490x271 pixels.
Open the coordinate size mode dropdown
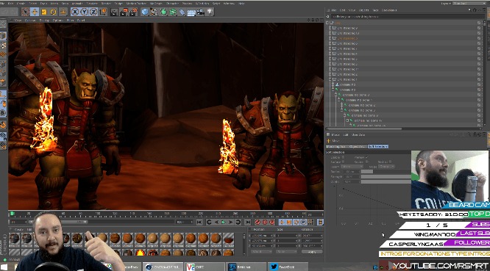pyautogui.click(x=285, y=251)
